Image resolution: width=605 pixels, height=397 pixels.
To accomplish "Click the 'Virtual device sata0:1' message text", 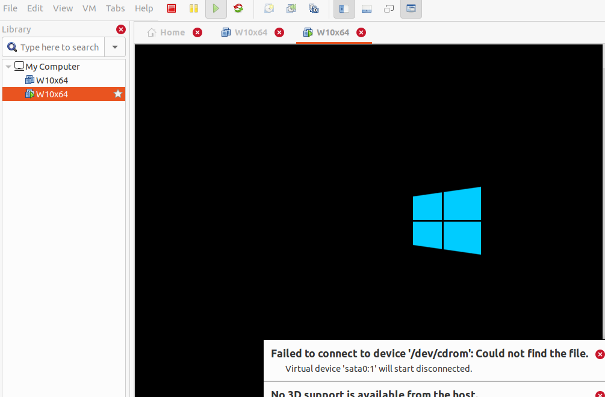I will coord(379,369).
